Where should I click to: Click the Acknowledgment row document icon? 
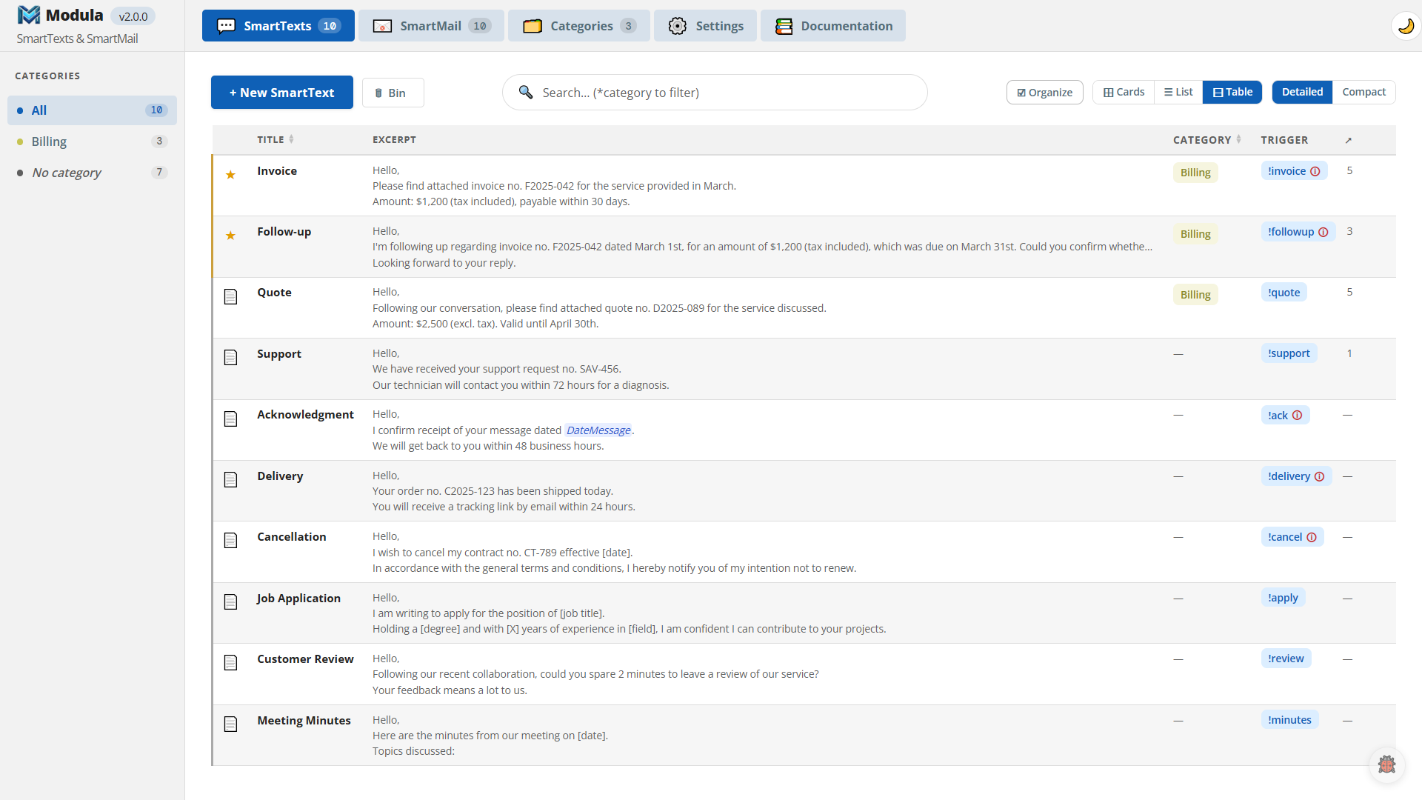(x=230, y=419)
